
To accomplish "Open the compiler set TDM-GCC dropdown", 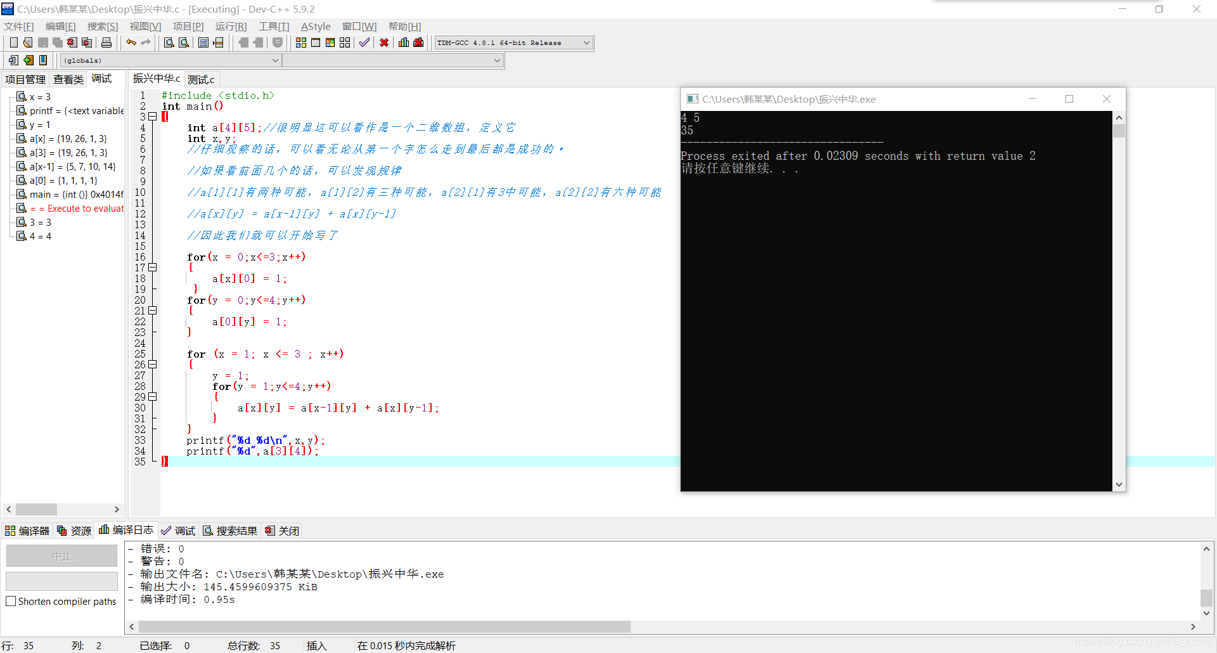I will point(513,42).
